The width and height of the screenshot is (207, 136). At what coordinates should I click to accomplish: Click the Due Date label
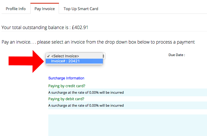pos(177,55)
